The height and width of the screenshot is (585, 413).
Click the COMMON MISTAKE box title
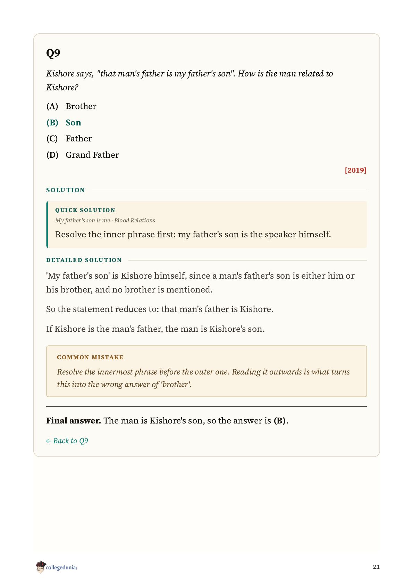90,357
